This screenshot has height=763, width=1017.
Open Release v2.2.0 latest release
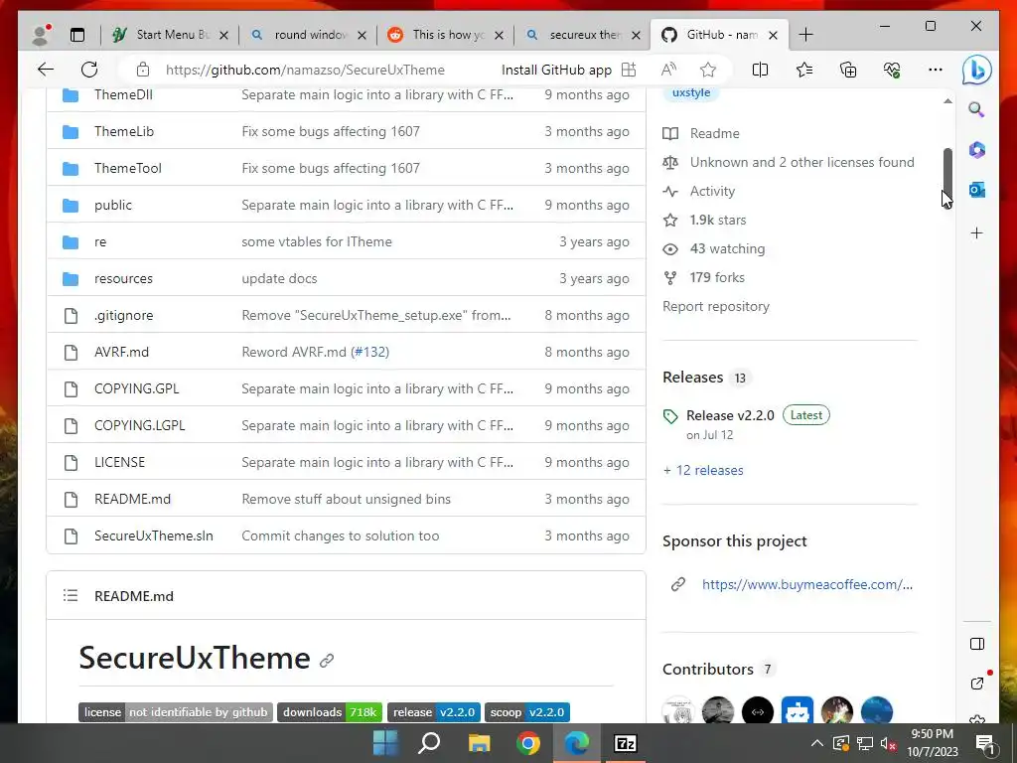(x=730, y=415)
